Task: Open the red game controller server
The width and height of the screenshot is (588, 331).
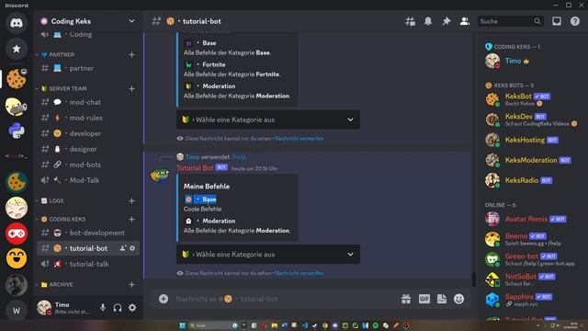Action: (x=17, y=234)
